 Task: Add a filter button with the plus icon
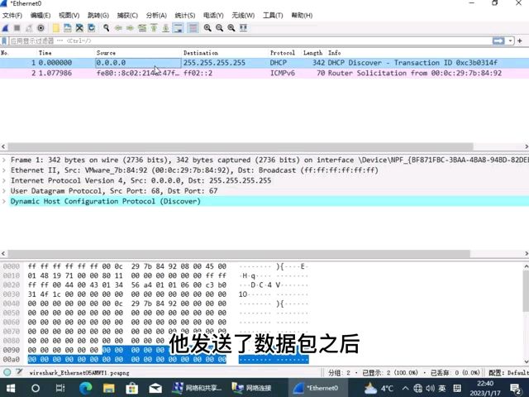tap(520, 41)
